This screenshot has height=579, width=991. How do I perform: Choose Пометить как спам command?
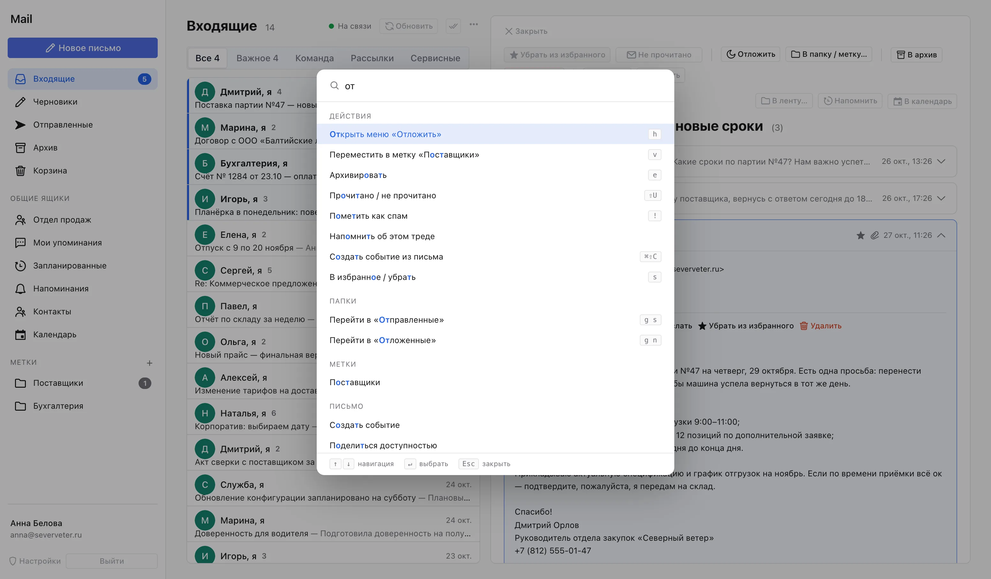[495, 216]
